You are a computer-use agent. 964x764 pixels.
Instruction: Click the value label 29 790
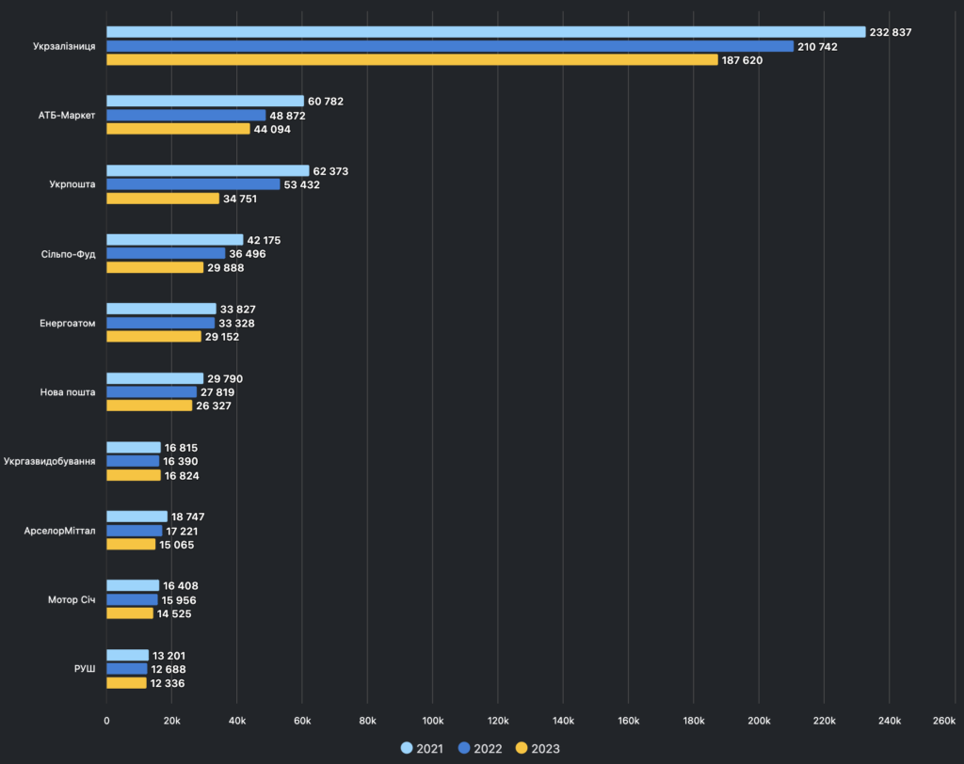coord(225,378)
